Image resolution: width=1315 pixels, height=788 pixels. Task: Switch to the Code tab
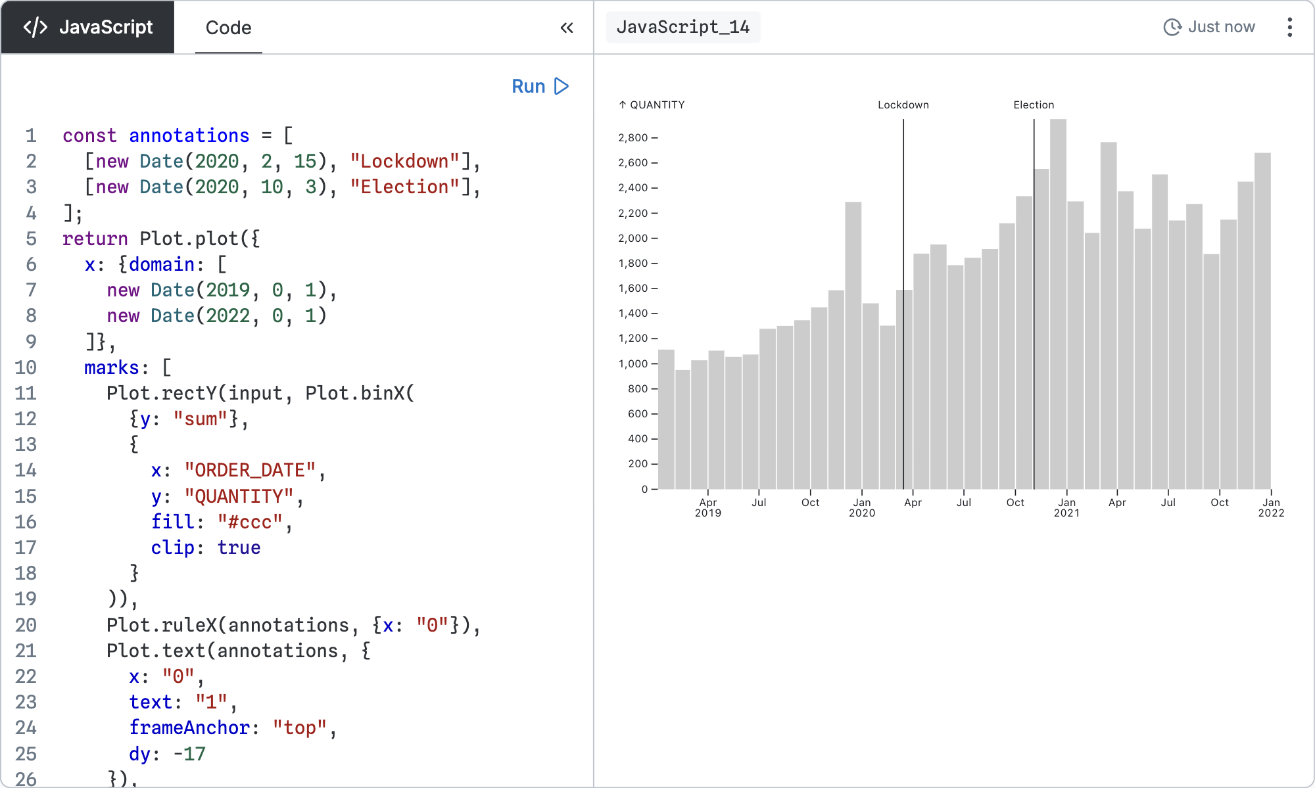click(228, 28)
